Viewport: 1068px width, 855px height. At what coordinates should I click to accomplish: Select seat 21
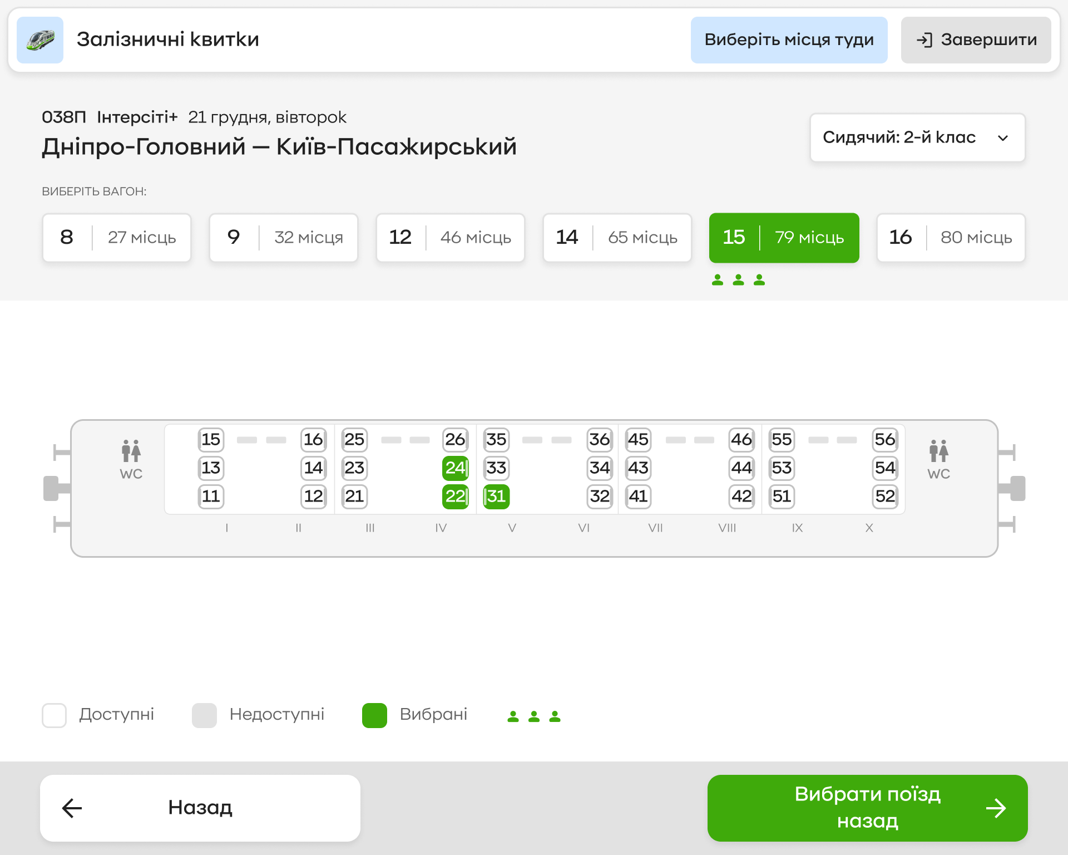pos(354,497)
